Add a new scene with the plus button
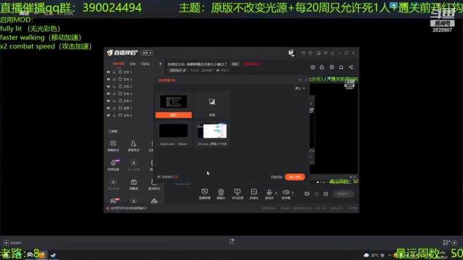 (x=160, y=64)
